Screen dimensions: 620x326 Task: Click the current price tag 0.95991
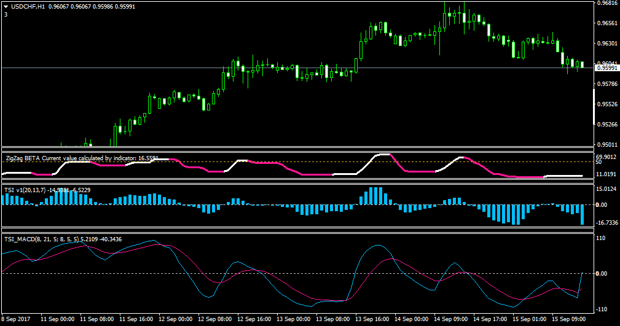[x=607, y=68]
